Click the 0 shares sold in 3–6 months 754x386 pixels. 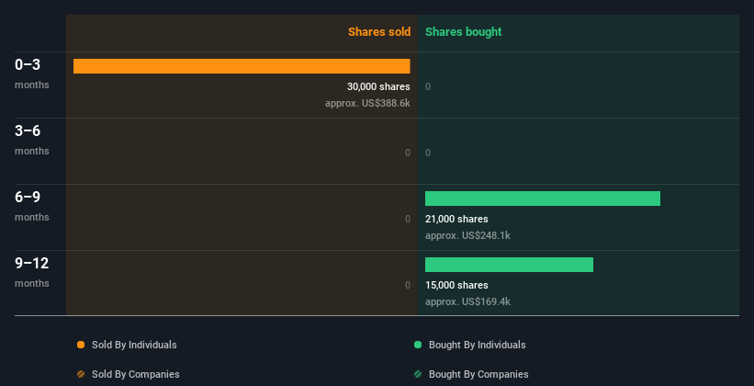click(x=408, y=153)
